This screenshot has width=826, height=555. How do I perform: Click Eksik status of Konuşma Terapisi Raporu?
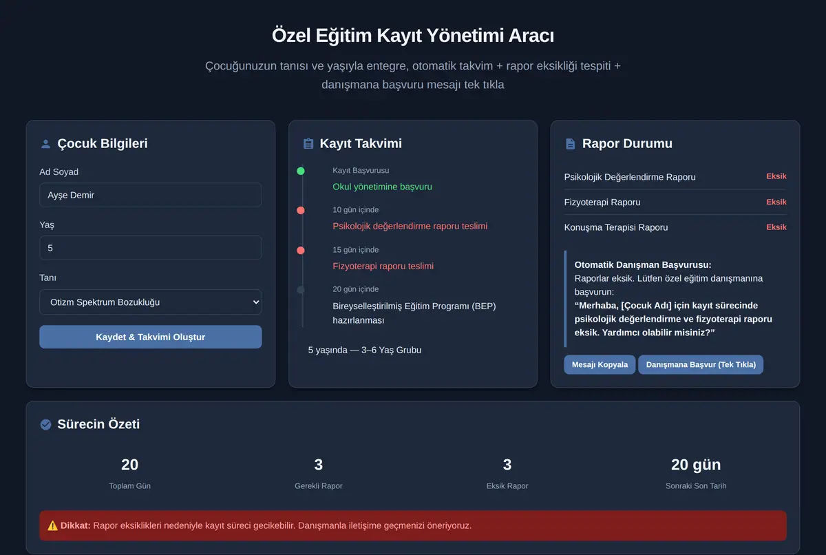click(x=776, y=227)
